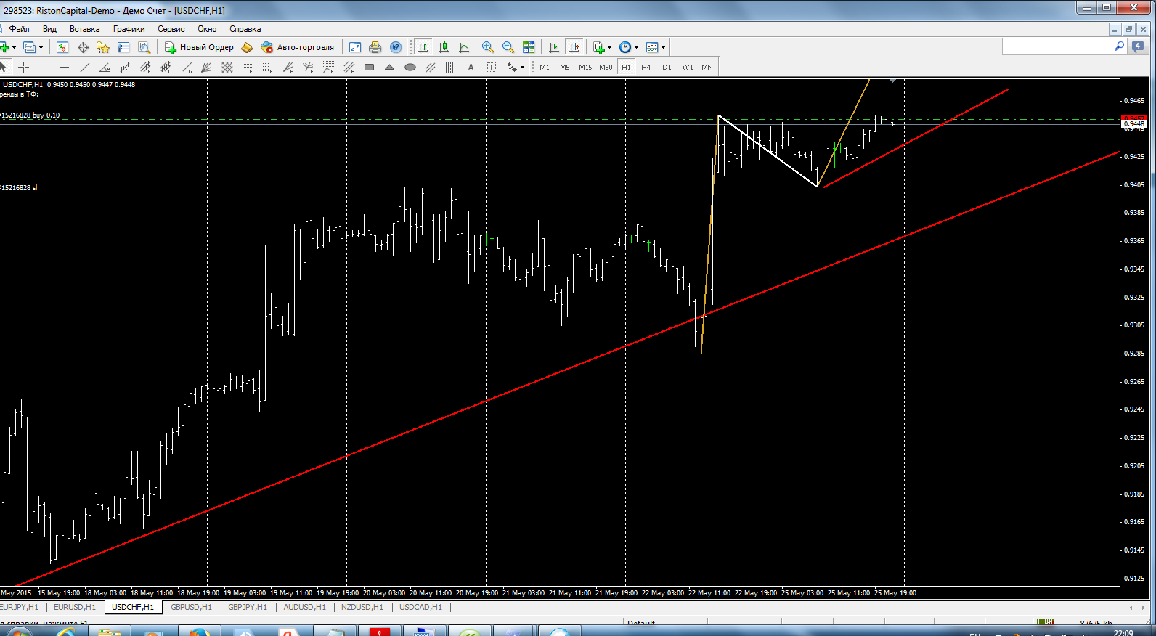This screenshot has height=636, width=1156.
Task: Toggle chart auto scroll
Action: pyautogui.click(x=554, y=47)
